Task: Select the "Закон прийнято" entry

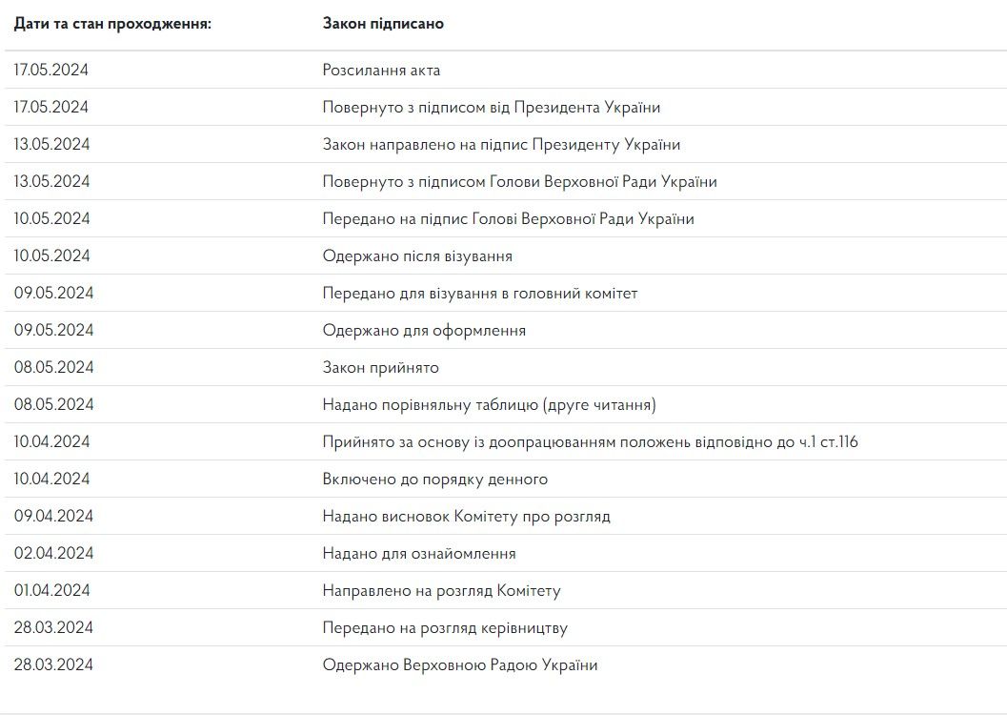Action: pyautogui.click(x=380, y=367)
